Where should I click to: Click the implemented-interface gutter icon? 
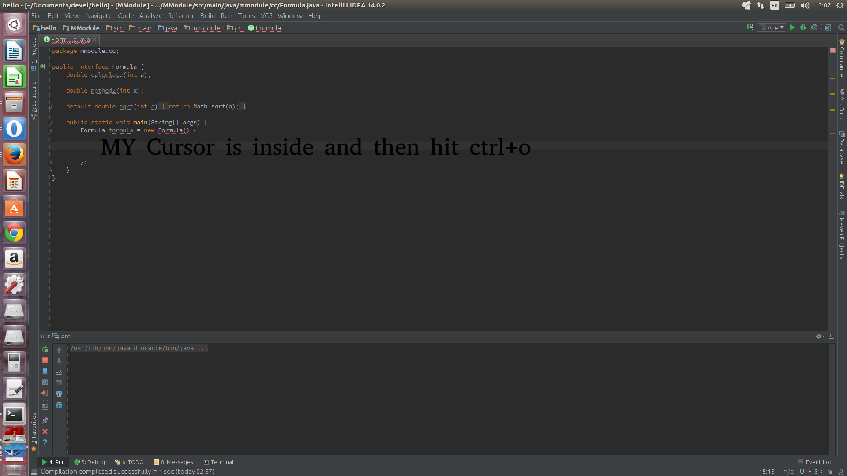click(43, 67)
